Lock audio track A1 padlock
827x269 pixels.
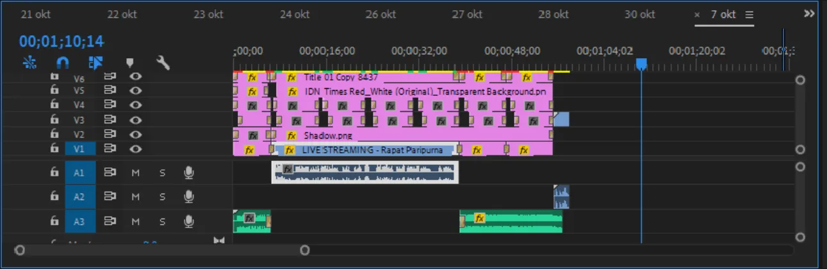54,173
